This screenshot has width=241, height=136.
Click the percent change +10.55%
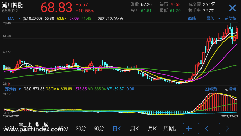pyautogui.click(x=85, y=11)
